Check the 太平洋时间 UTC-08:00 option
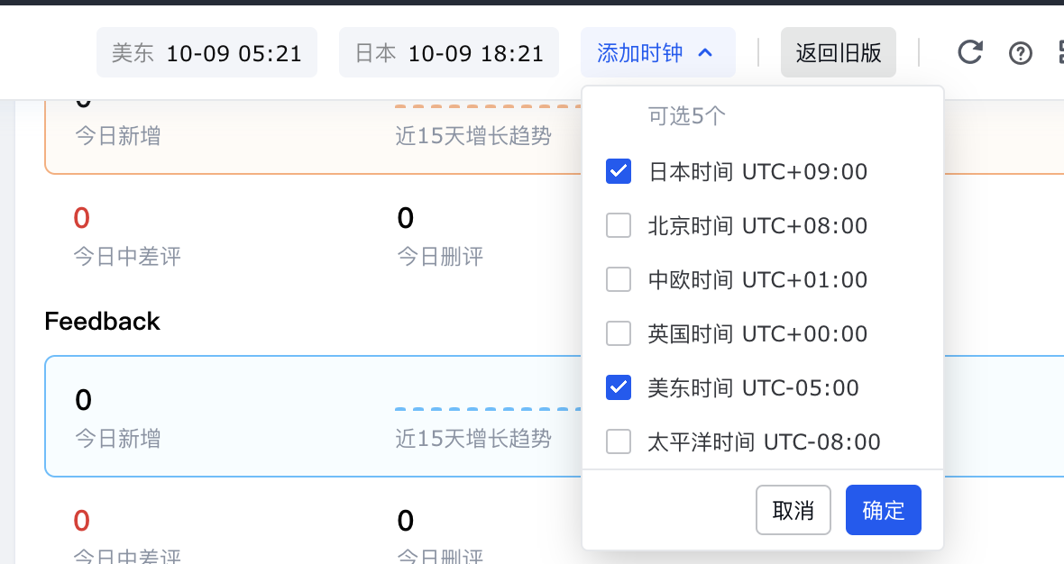This screenshot has height=564, width=1064. [x=619, y=441]
